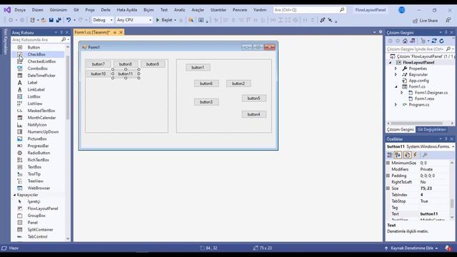The width and height of the screenshot is (457, 257).
Task: Select WebBrowser control in toolbox
Action: (39, 188)
